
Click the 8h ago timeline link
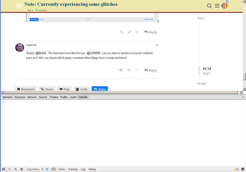click(201, 83)
